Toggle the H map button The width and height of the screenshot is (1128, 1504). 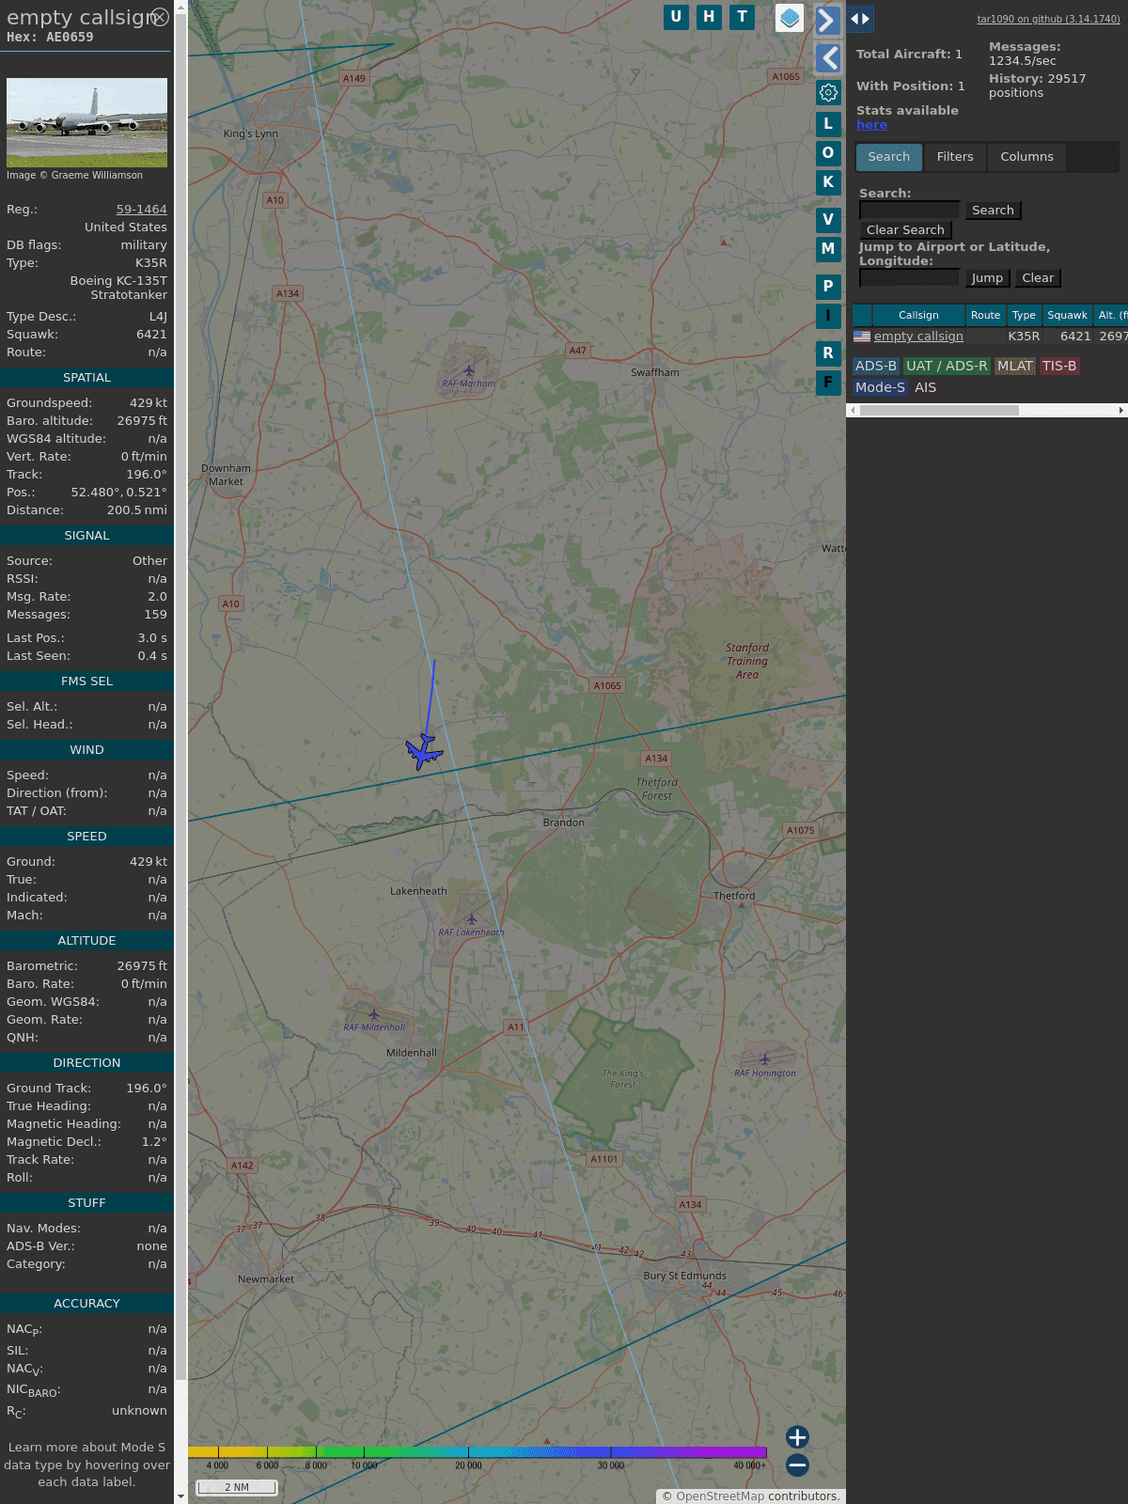coord(709,17)
